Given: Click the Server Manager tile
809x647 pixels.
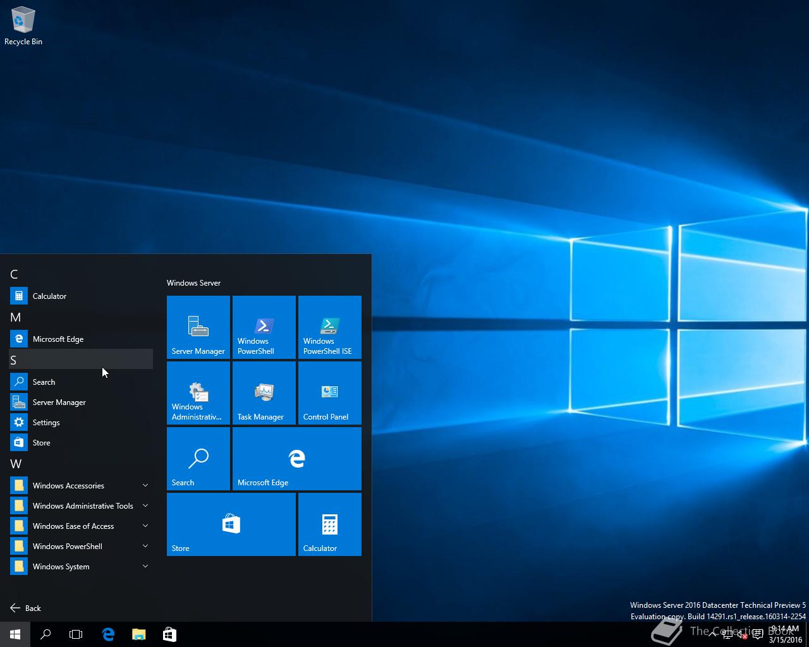Looking at the screenshot, I should click(x=198, y=327).
